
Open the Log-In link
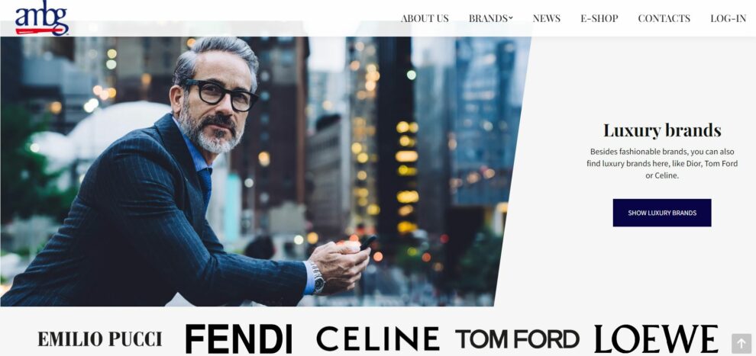(x=728, y=18)
